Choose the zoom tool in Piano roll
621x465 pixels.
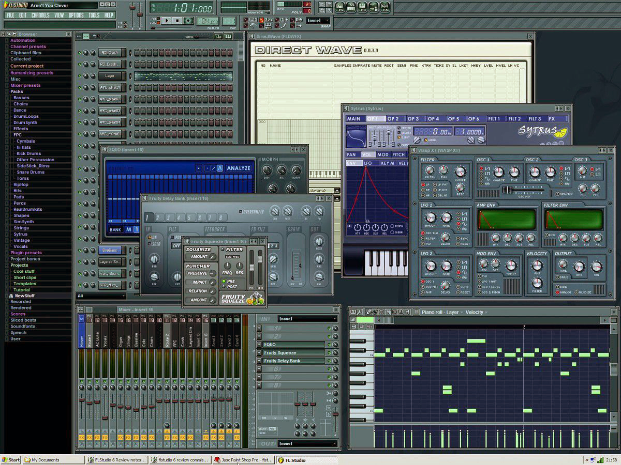(401, 312)
